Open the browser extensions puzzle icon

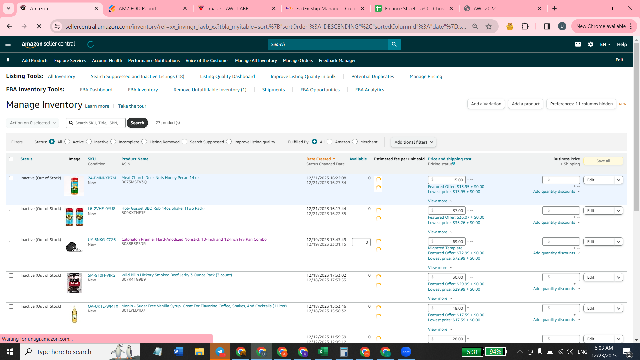[x=525, y=26]
